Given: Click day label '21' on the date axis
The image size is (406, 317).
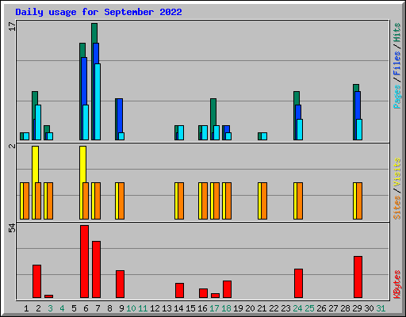Looking at the screenshot, I should click(x=262, y=308).
